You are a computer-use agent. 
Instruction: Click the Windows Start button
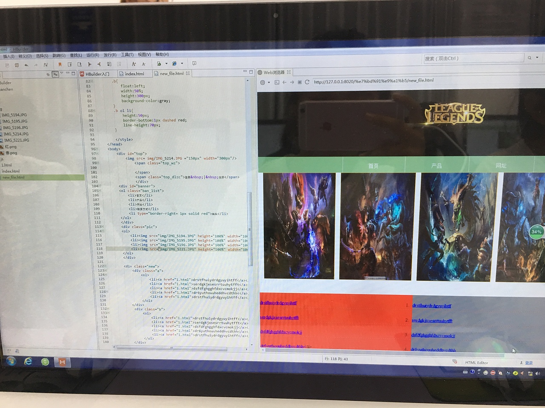tap(10, 361)
